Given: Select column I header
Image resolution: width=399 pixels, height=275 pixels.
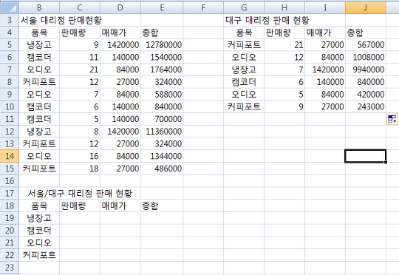Looking at the screenshot, I should 325,7.
